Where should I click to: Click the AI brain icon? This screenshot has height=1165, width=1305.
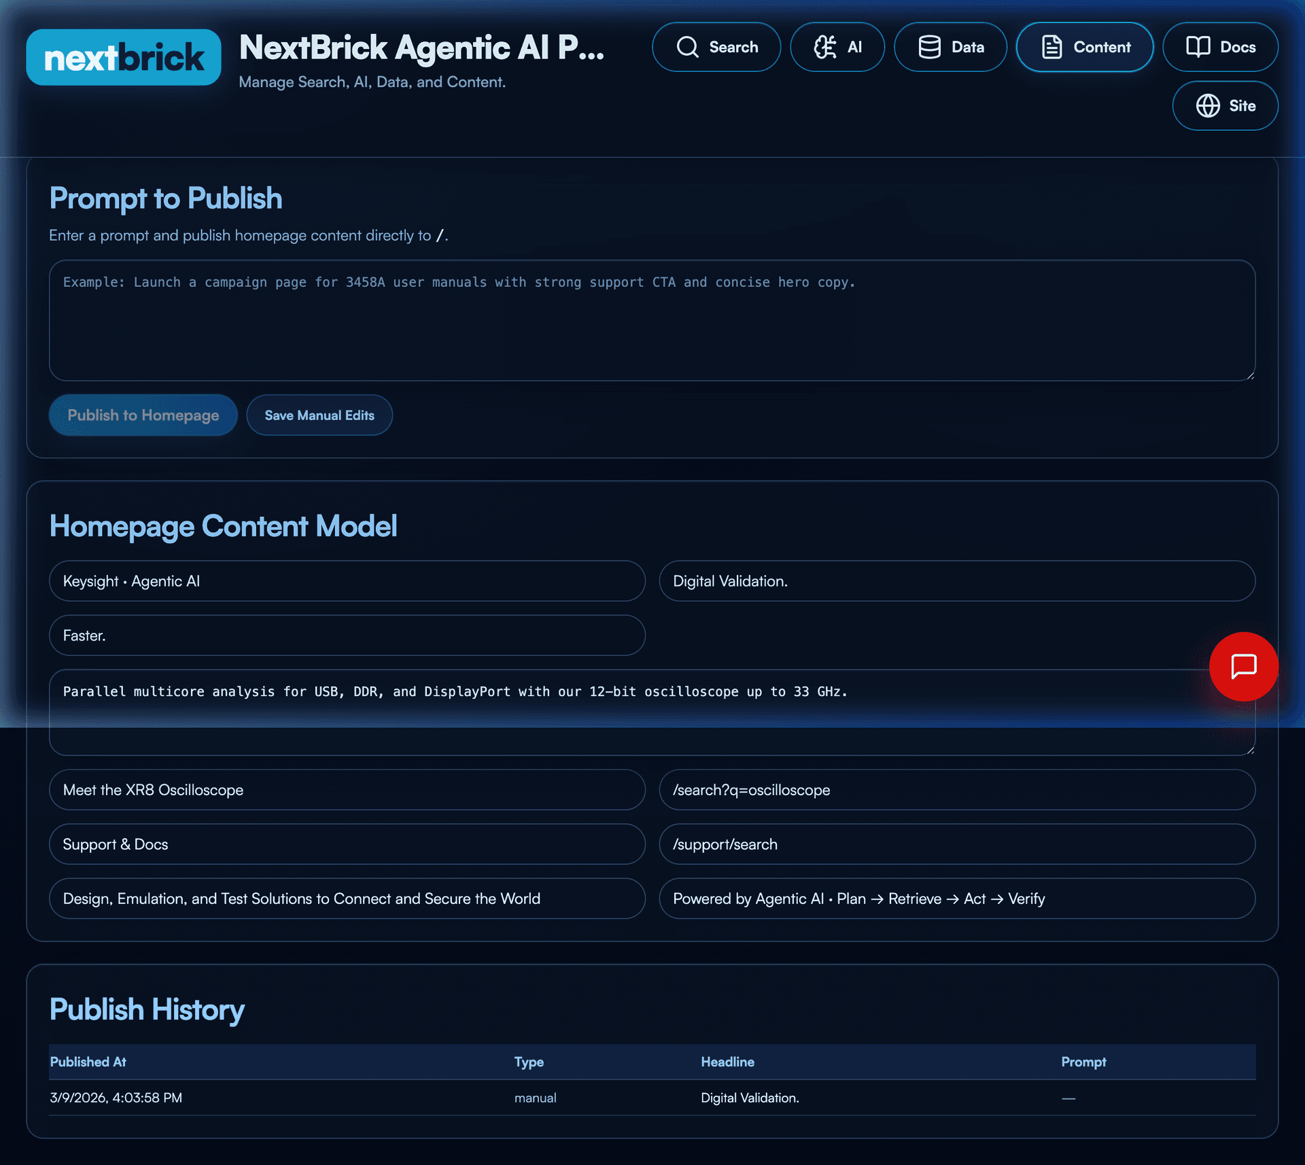825,47
